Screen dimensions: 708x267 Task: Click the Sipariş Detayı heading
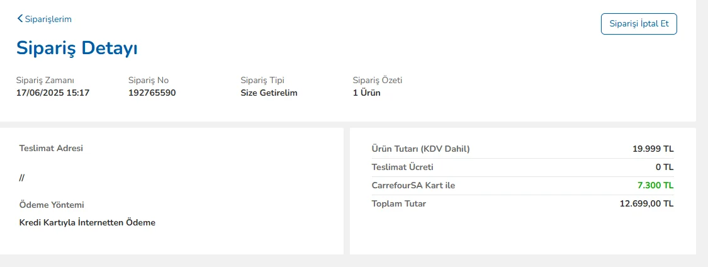(x=77, y=48)
